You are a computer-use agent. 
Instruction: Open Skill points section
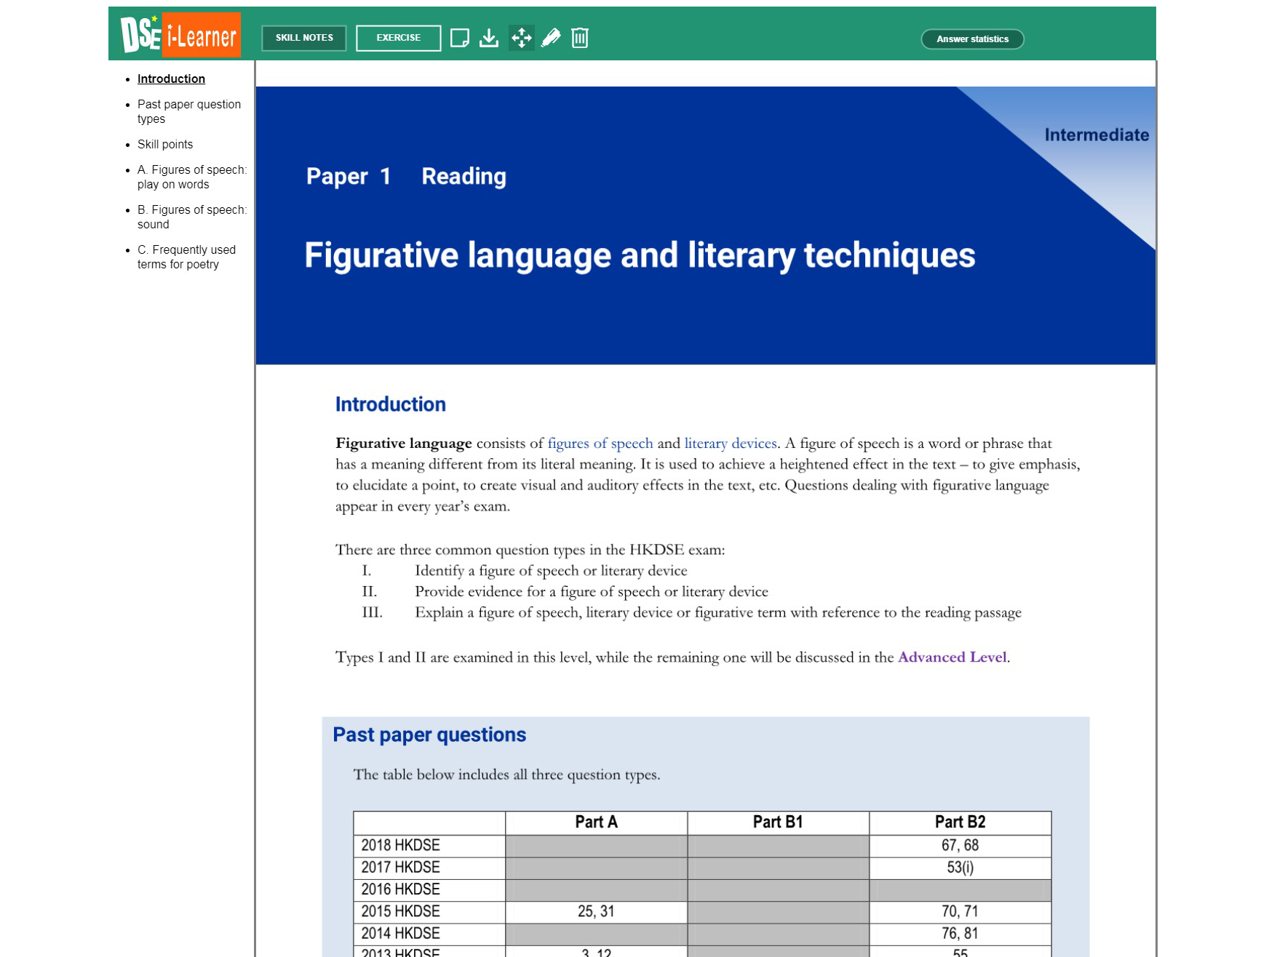click(165, 144)
